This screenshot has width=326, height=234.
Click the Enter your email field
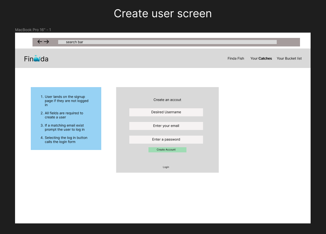tap(166, 126)
